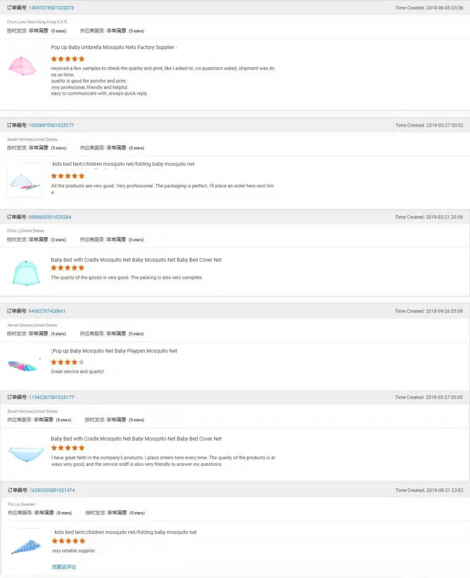Image resolution: width=470 pixels, height=578 pixels.
Task: Click the pink umbrella mosquito net thumbnail
Action: coord(23,67)
